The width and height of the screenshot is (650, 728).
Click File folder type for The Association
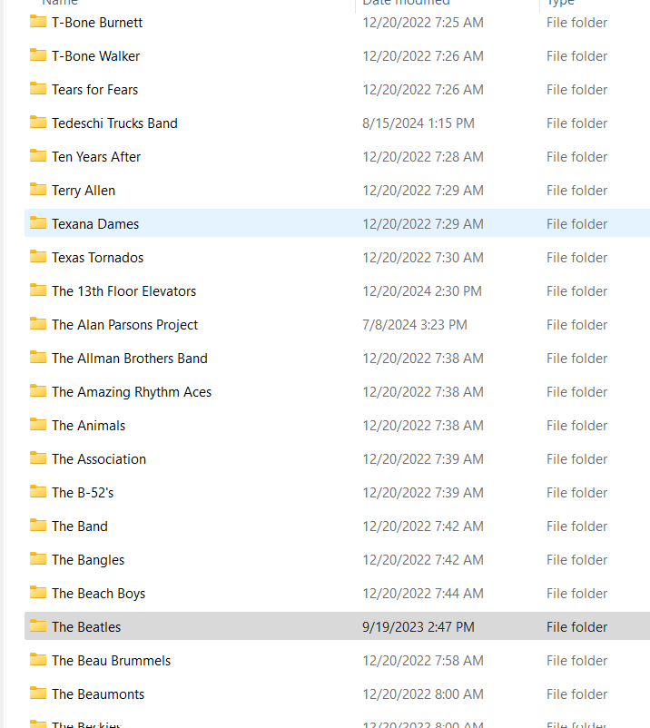pos(576,459)
